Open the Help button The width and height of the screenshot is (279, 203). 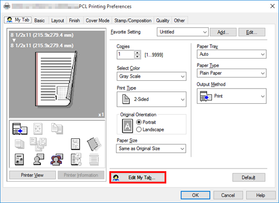261,195
